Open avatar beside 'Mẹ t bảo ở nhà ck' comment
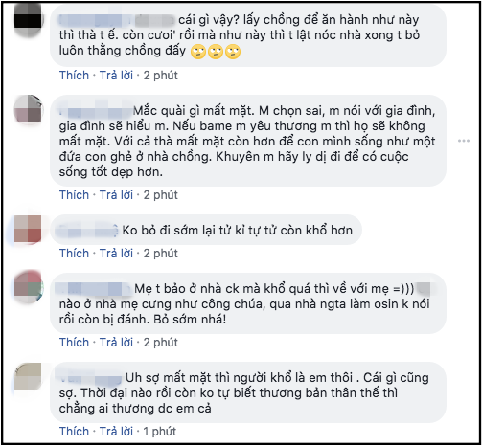This screenshot has height=446, width=482. 28,287
